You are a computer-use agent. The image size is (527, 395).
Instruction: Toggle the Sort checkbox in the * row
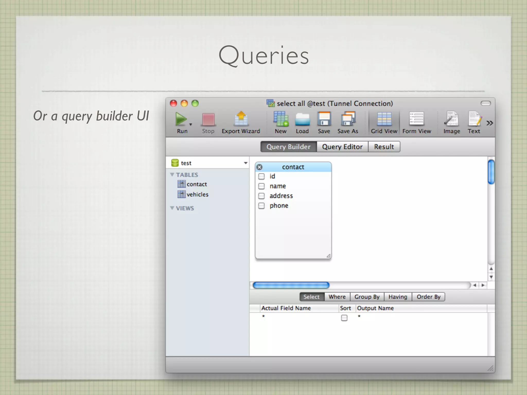344,318
